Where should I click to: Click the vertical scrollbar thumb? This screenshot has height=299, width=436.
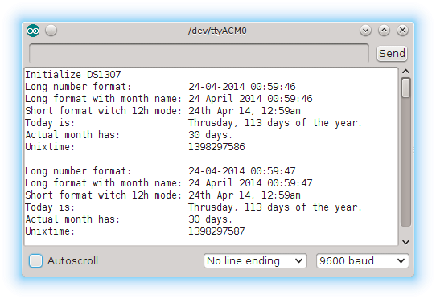[x=405, y=88]
